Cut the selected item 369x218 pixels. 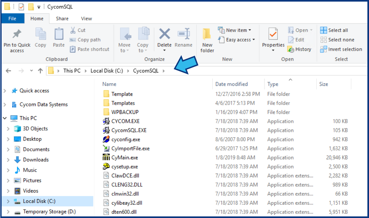pos(78,30)
